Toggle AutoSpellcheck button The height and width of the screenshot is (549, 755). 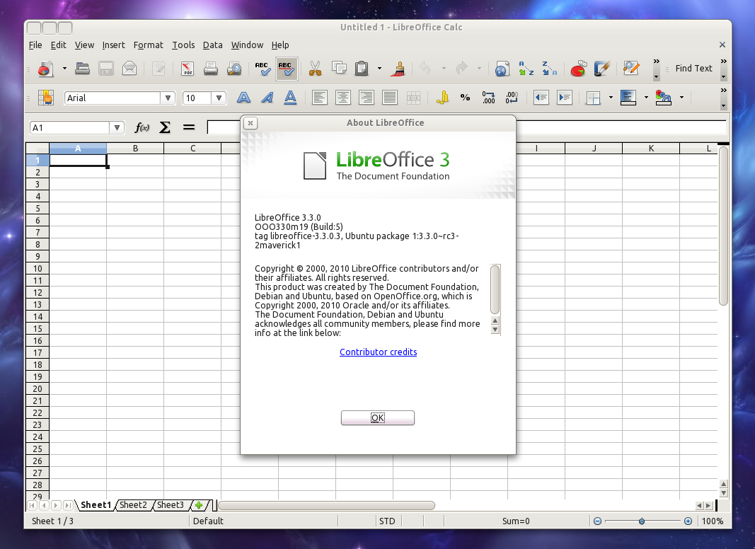286,69
